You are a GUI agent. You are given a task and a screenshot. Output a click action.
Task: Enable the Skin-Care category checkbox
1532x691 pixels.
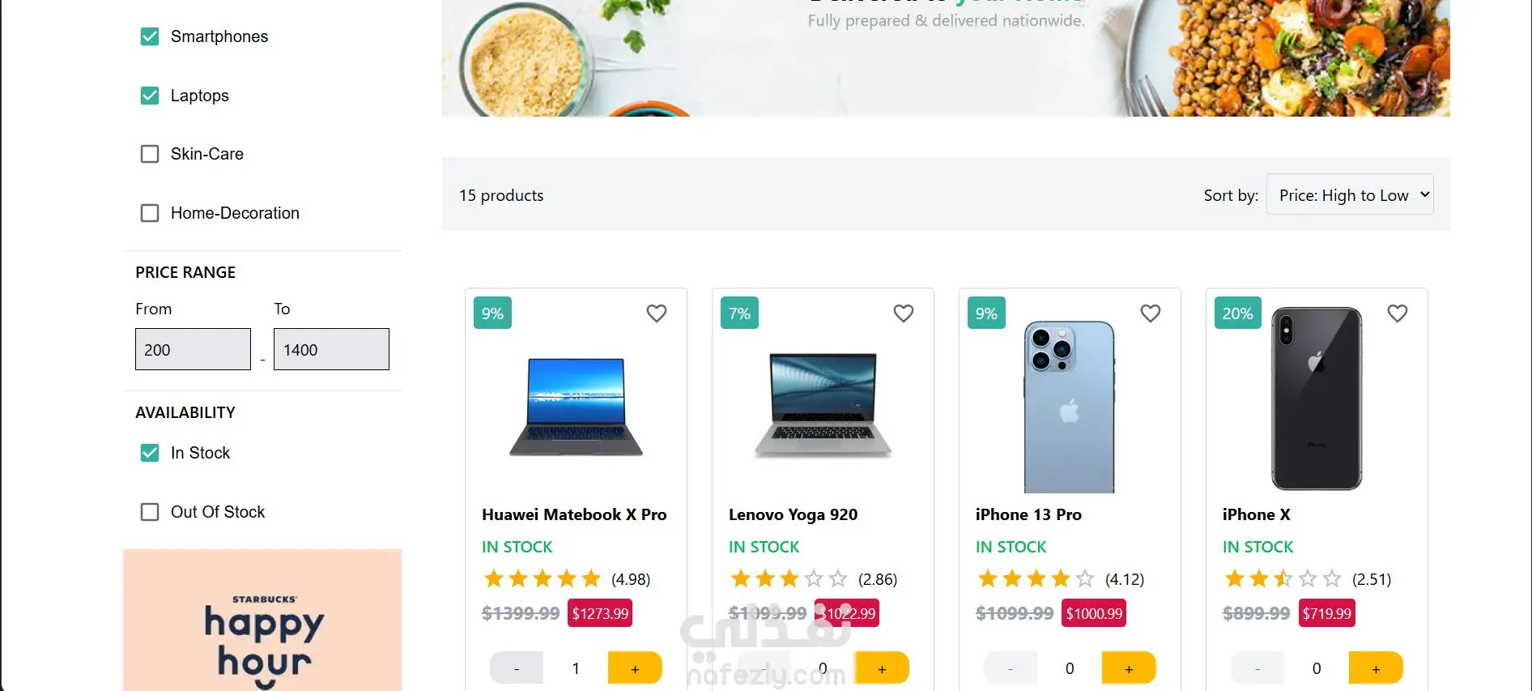point(150,154)
